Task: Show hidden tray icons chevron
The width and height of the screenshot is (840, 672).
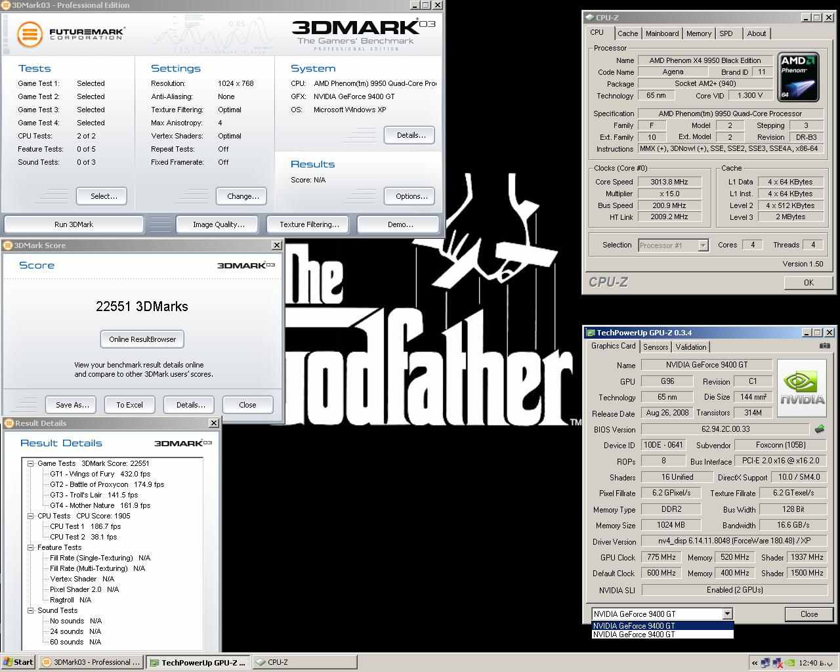Action: [755, 663]
